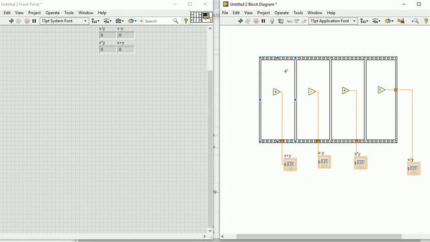The image size is (430, 242).
Task: Open Front Panel View menu
Action: 19,13
